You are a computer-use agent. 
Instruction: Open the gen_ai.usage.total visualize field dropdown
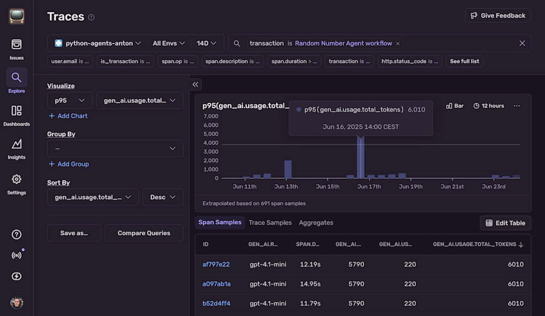pyautogui.click(x=140, y=100)
